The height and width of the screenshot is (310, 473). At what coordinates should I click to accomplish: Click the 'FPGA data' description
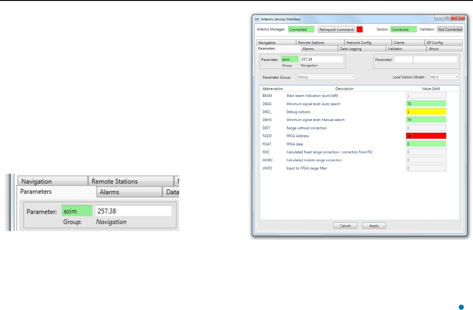[295, 144]
